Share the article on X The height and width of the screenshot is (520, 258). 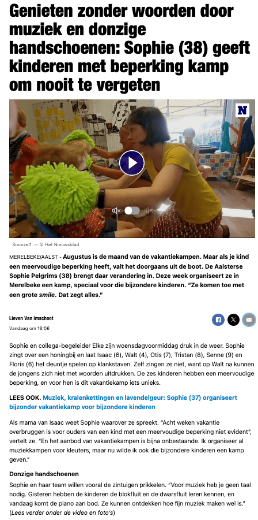pyautogui.click(x=234, y=320)
